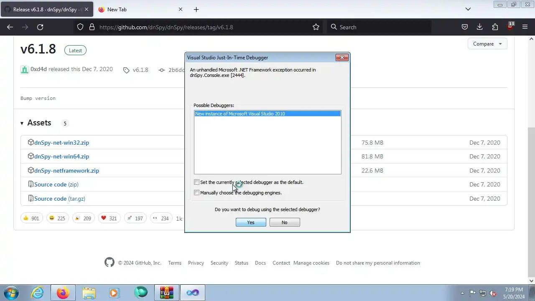
Task: Open a new browser tab with plus button
Action: coord(196,9)
